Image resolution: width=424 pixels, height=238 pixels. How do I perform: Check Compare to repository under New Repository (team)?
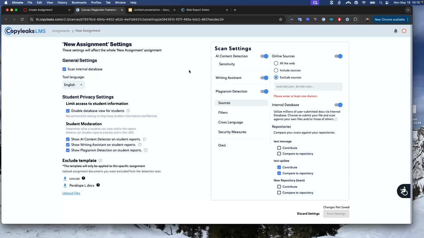(279, 192)
